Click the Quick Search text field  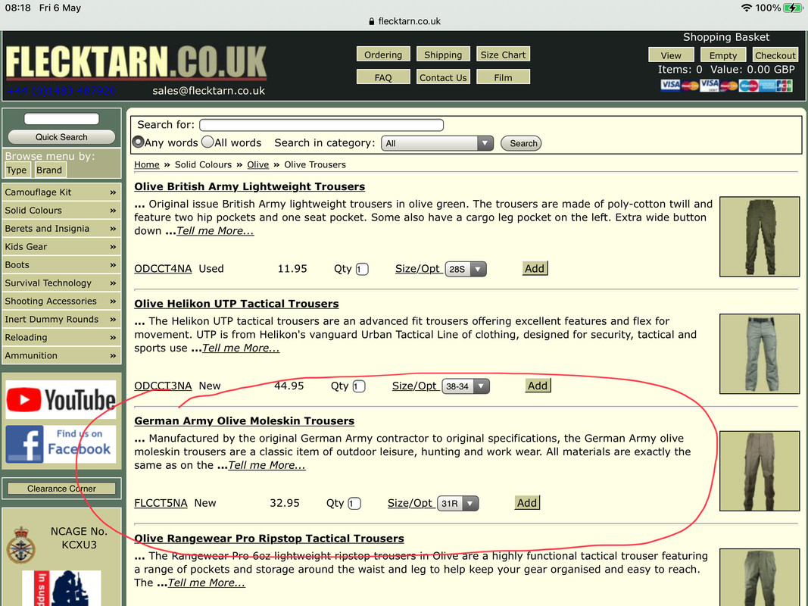point(61,119)
